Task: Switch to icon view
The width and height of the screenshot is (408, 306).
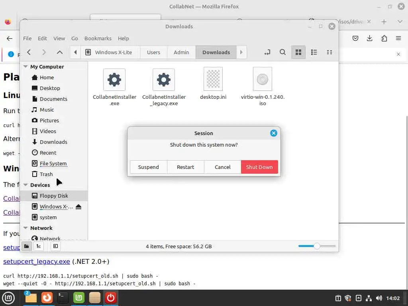Action: pyautogui.click(x=298, y=52)
